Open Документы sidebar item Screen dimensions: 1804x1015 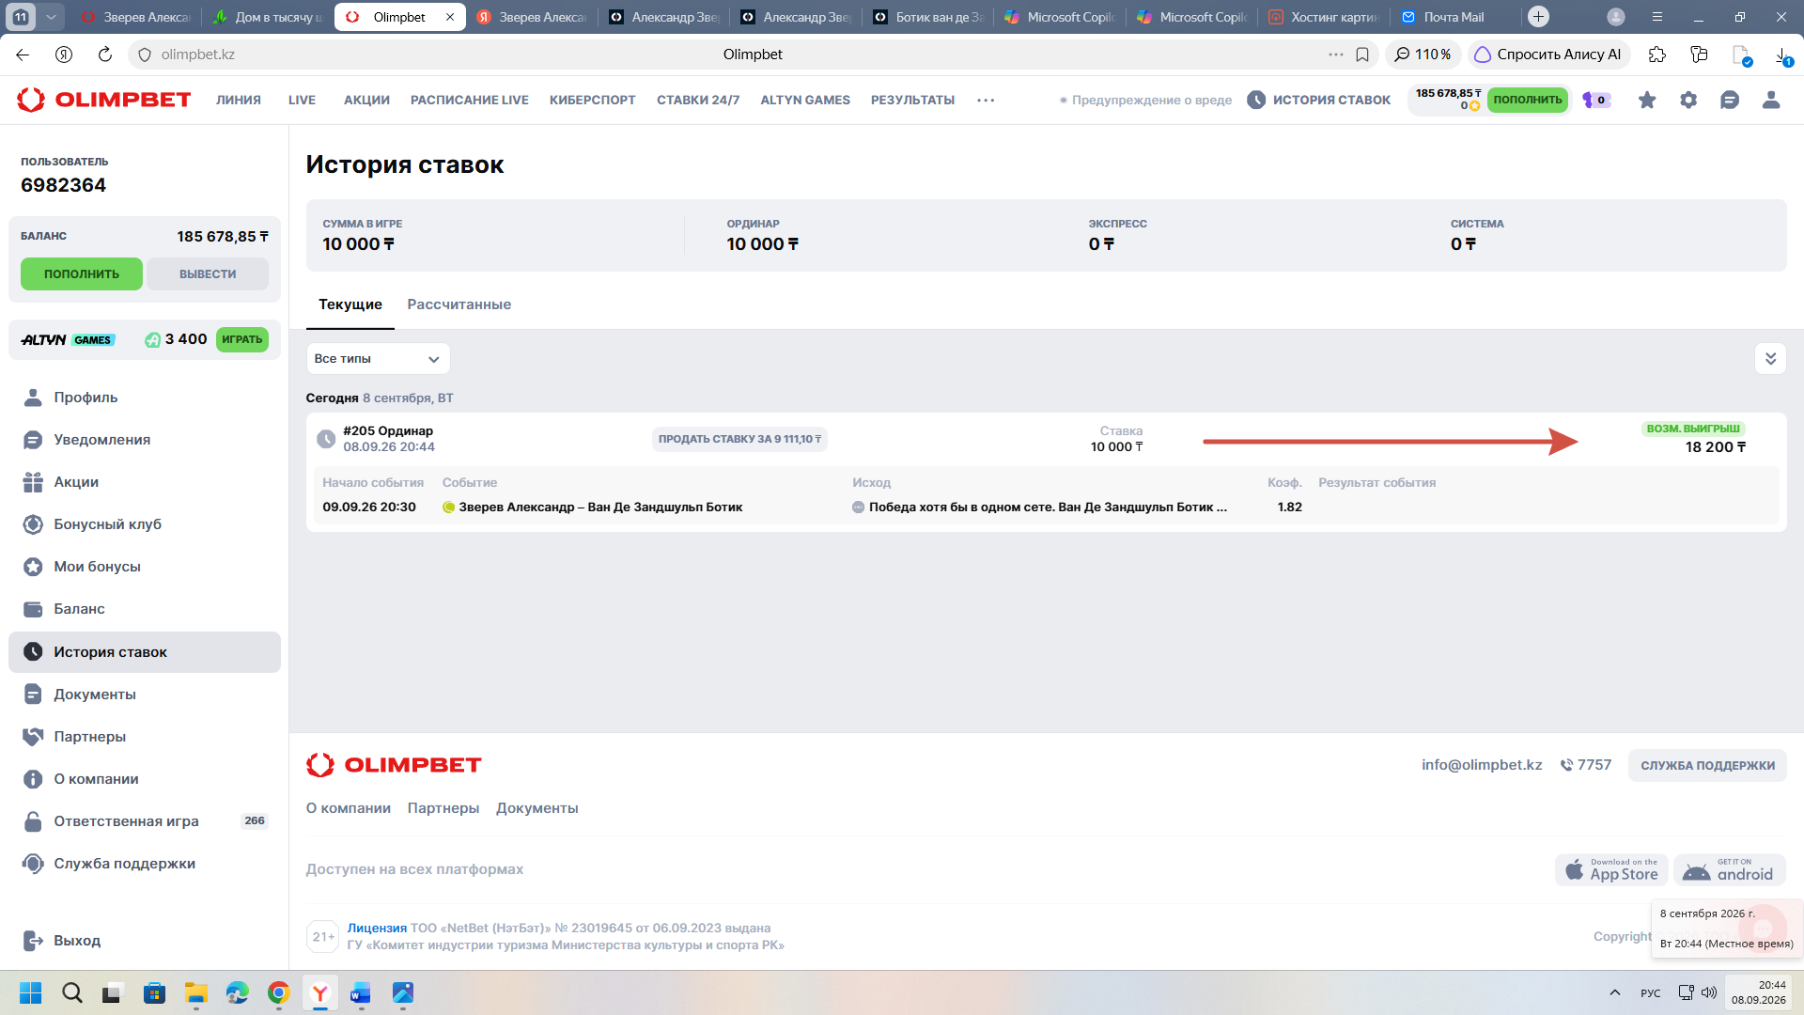point(145,695)
